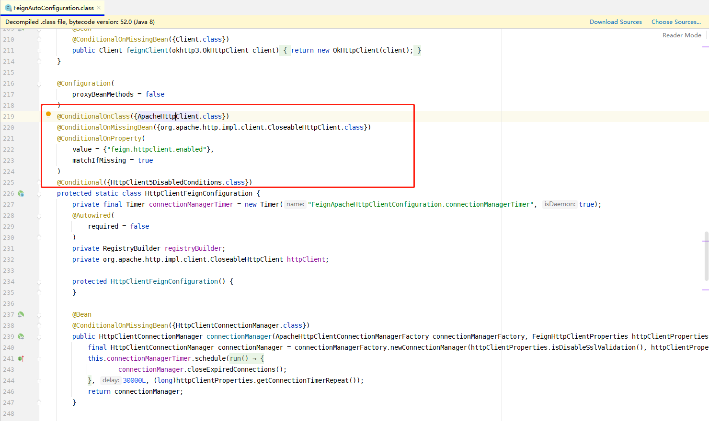Collapse the @Bean fold on line 237
The image size is (709, 421).
39,315
